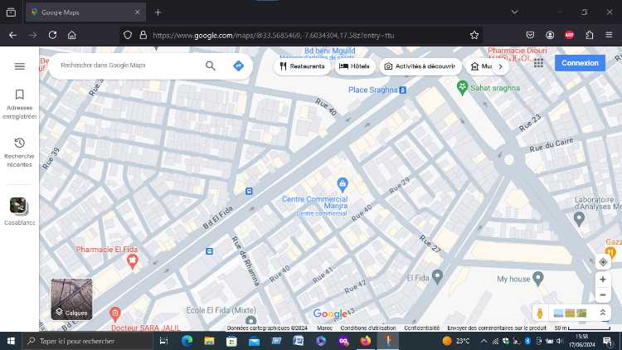
Task: Open Adresses enregistrées in the sidebar
Action: pos(19,105)
